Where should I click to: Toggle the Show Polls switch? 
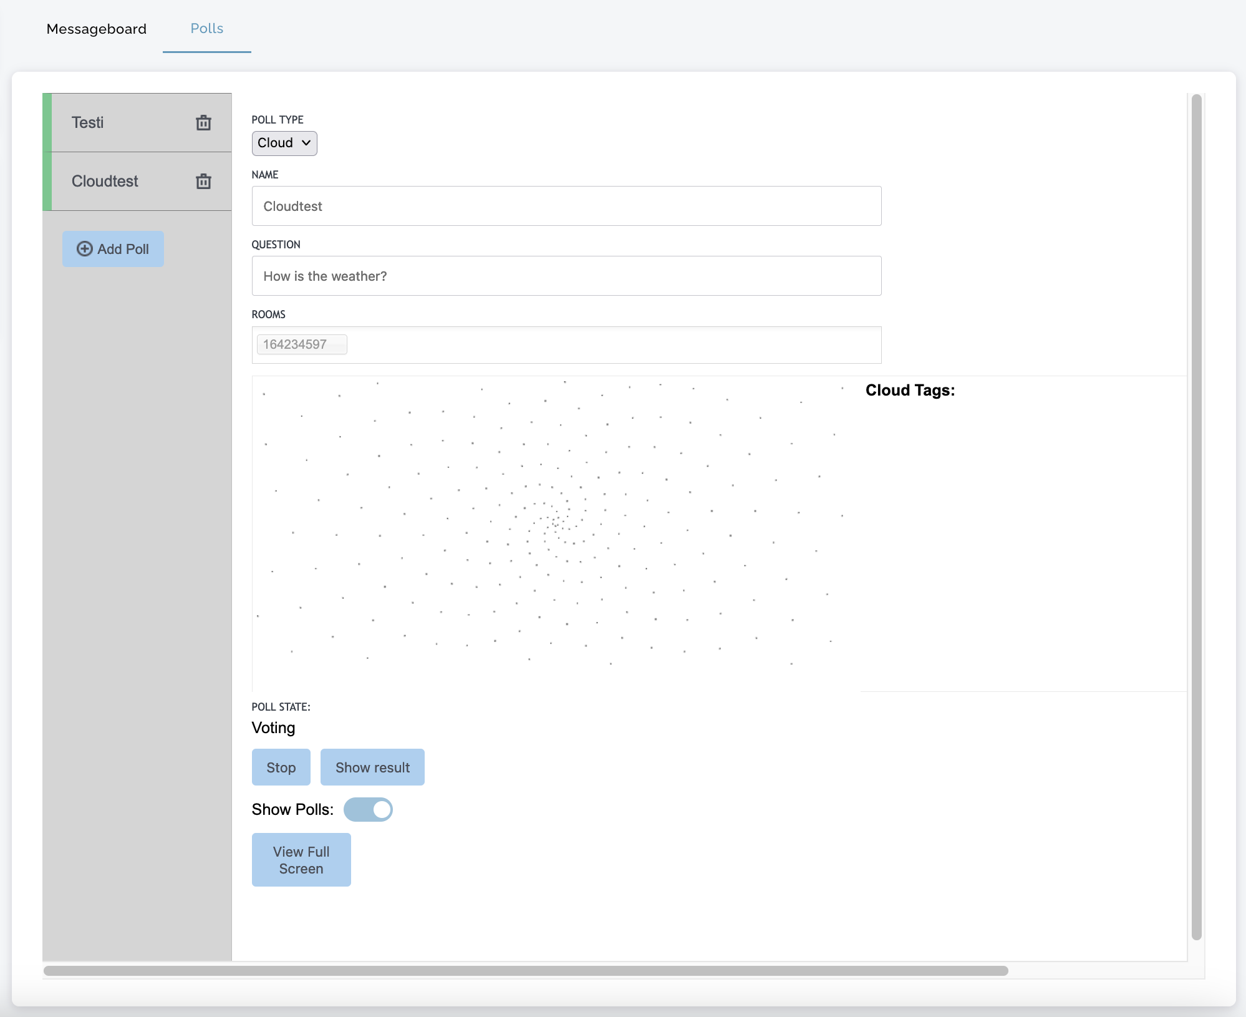pyautogui.click(x=368, y=809)
